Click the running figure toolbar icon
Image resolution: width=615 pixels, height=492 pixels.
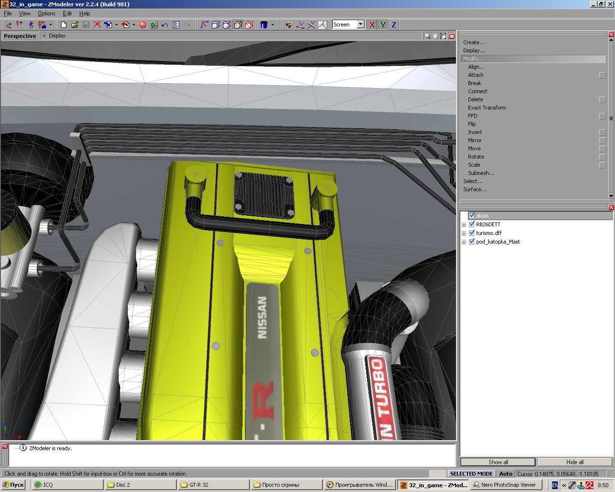coord(31,25)
